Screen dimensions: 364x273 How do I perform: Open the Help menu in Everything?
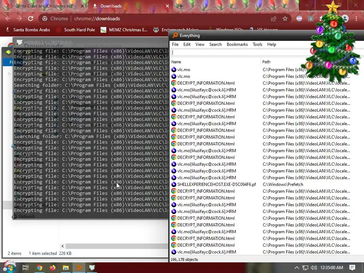pyautogui.click(x=272, y=44)
